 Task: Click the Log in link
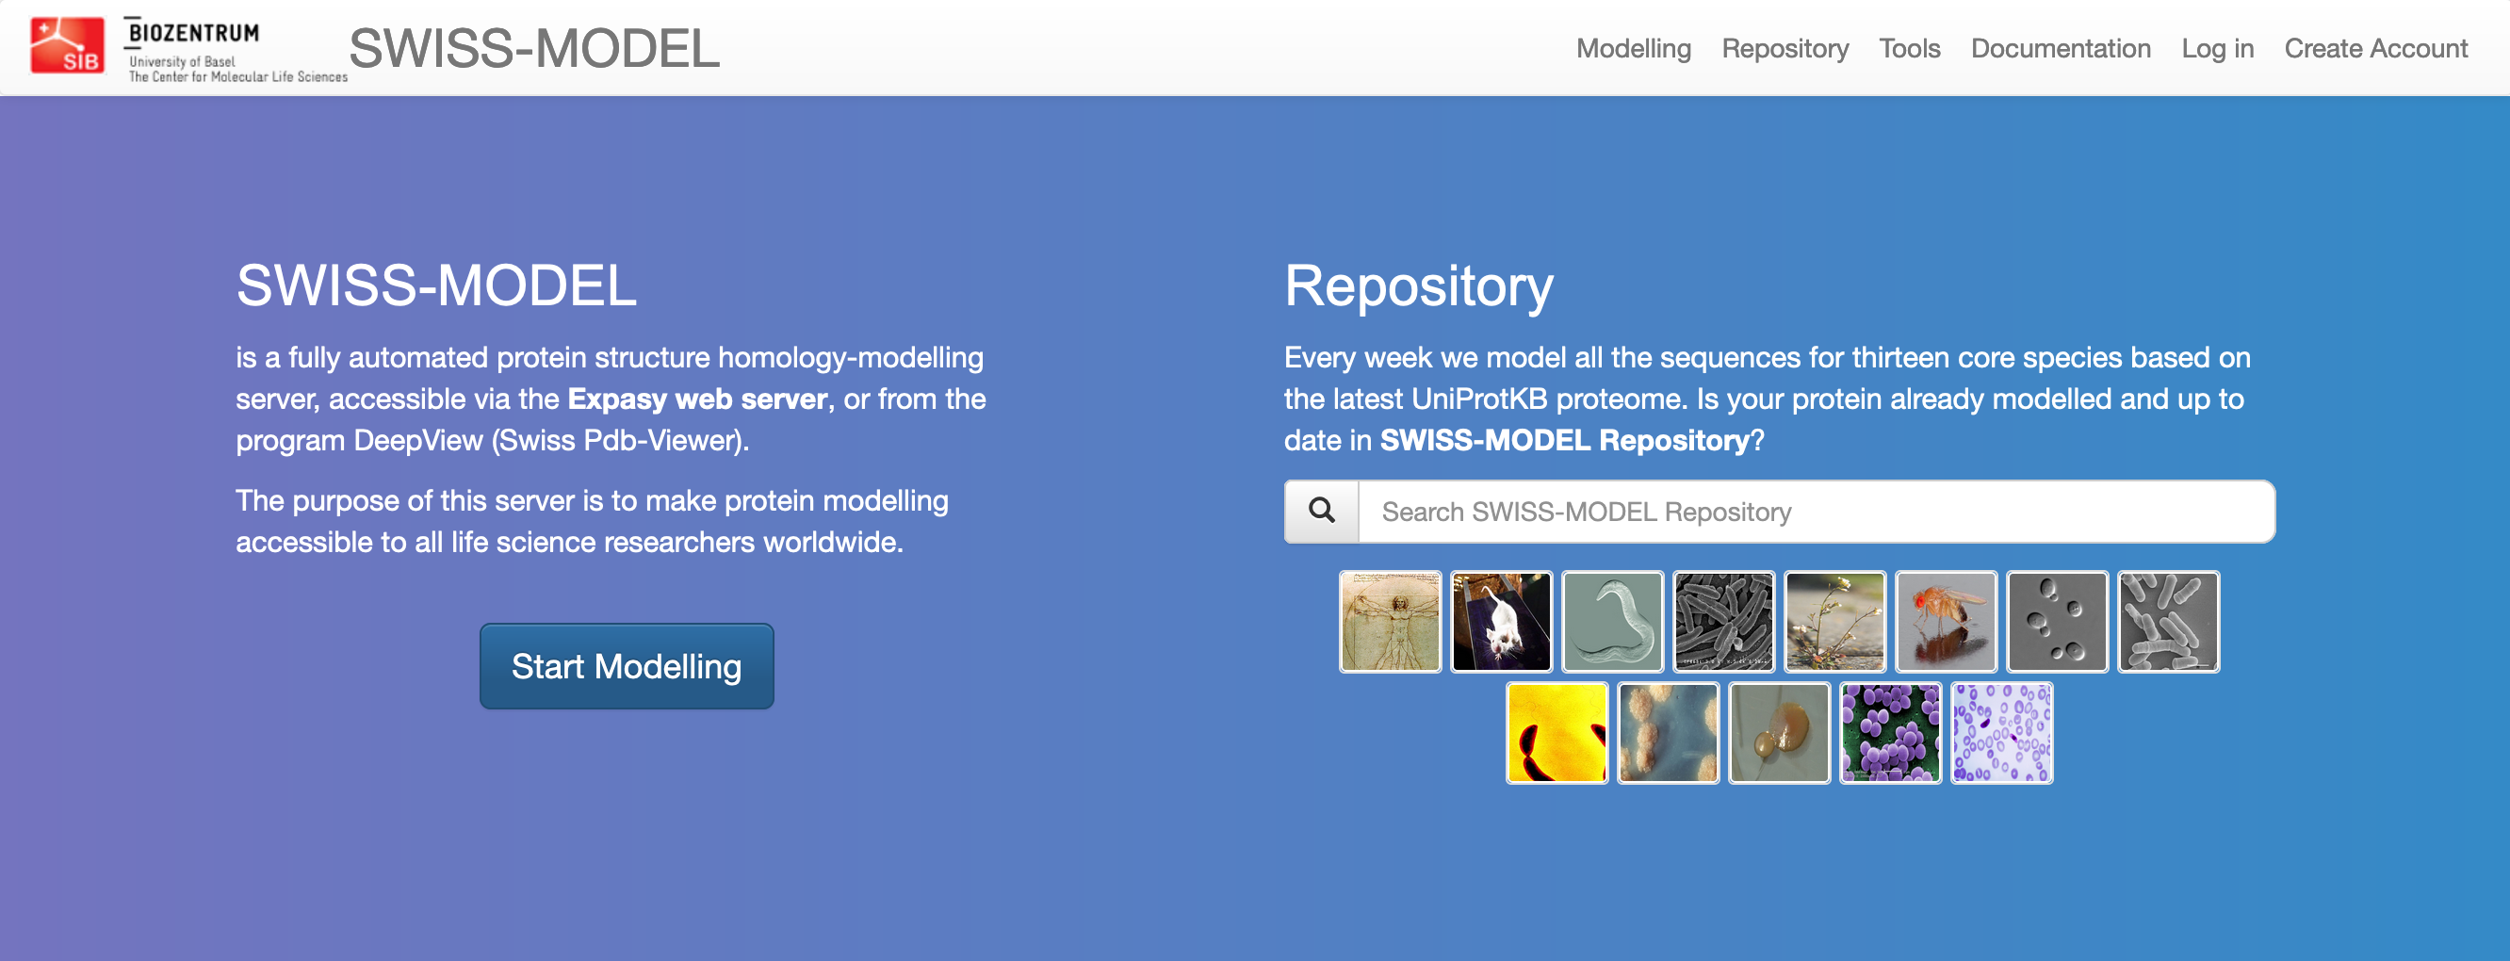tap(2217, 49)
